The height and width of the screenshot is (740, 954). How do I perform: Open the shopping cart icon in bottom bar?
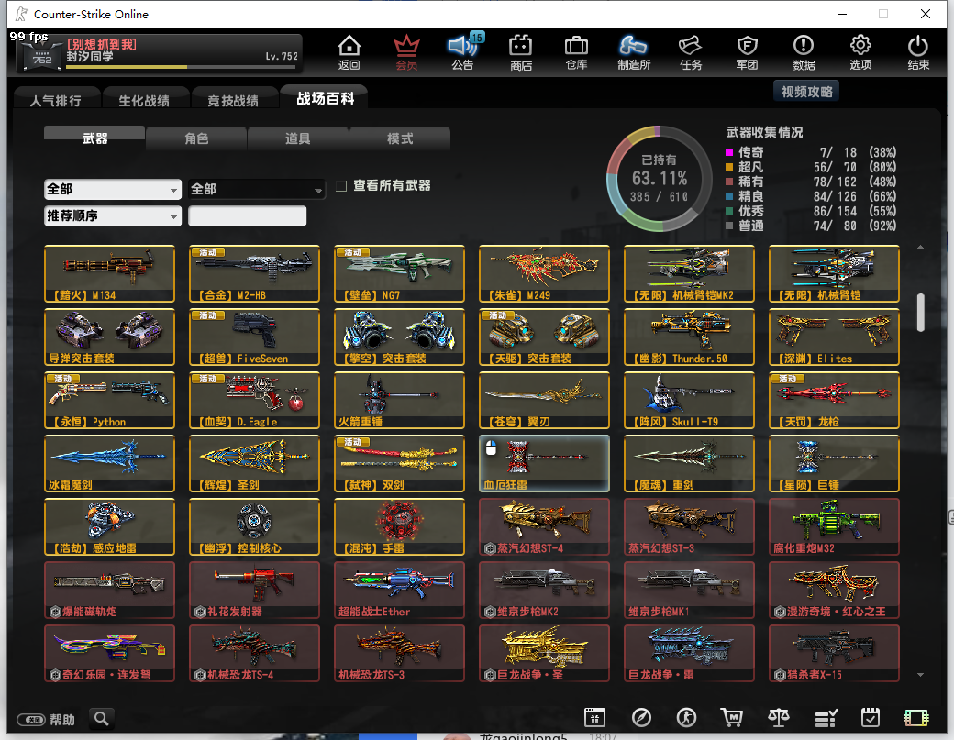(732, 717)
